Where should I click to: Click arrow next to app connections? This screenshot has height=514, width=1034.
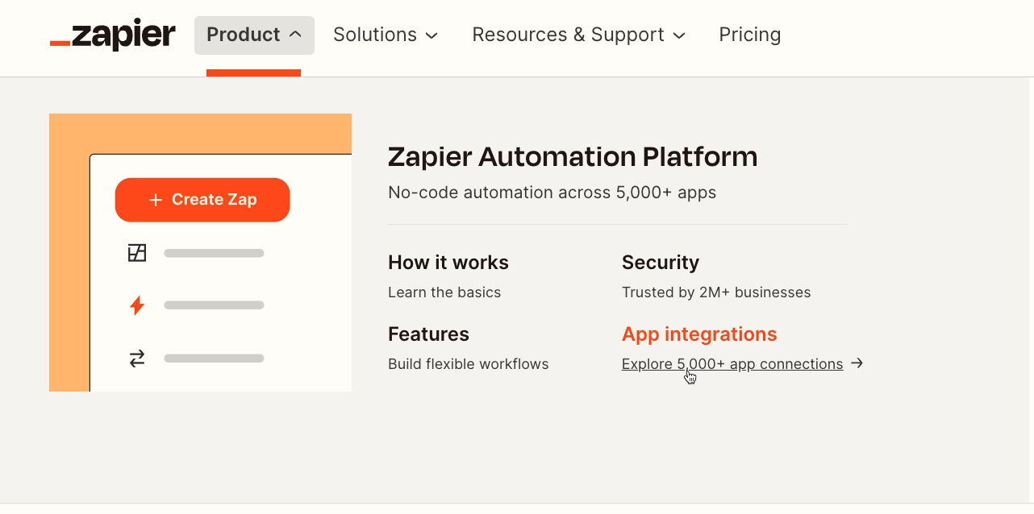857,363
